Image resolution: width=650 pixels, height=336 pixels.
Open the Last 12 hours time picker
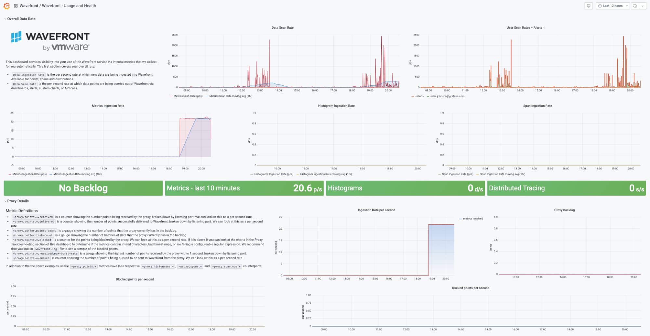tap(613, 6)
